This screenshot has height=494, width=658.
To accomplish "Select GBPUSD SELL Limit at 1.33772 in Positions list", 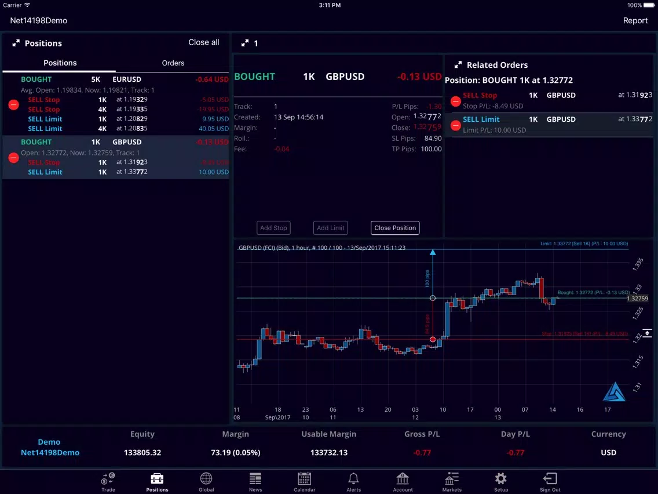I will pyautogui.click(x=129, y=172).
